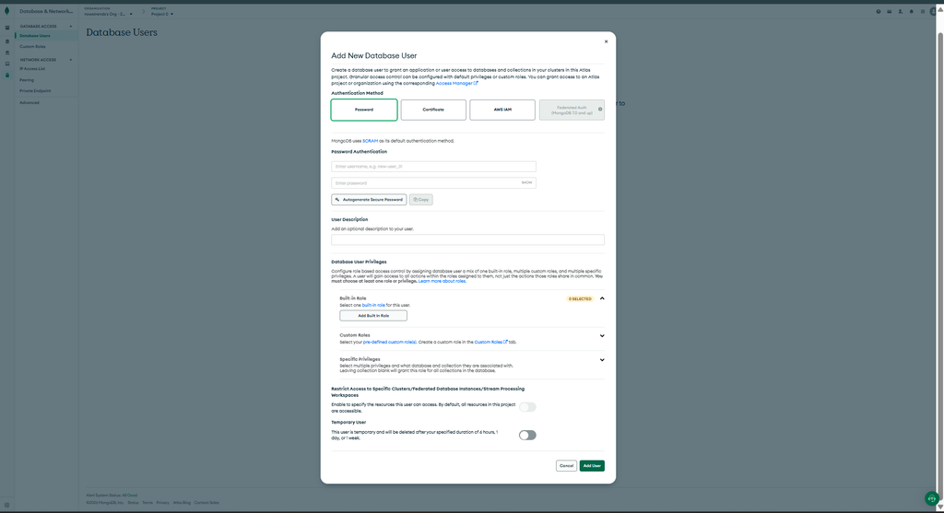Screen dimensions: 944x513
Task: Click the page scrollbar up arrow
Action: point(939,9)
